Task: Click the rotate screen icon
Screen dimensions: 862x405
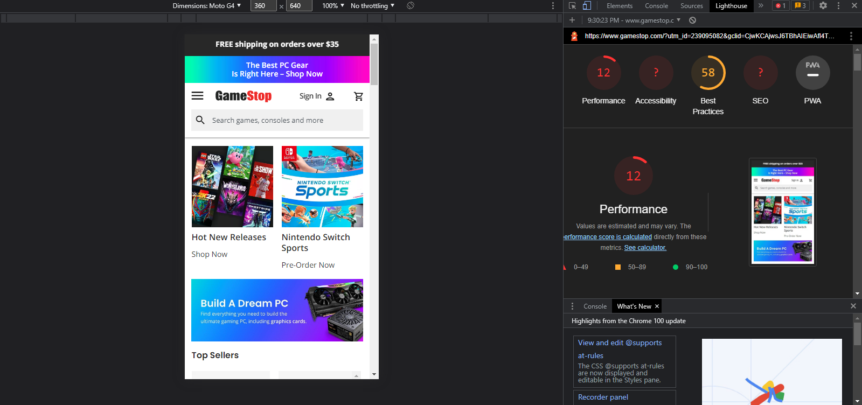Action: coord(411,6)
